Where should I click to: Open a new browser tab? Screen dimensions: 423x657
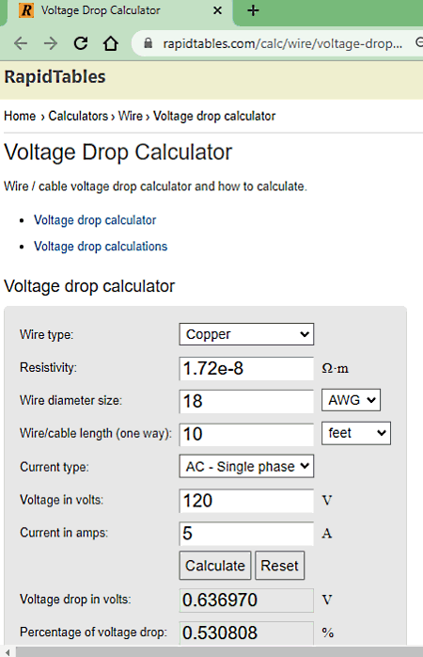pyautogui.click(x=253, y=10)
